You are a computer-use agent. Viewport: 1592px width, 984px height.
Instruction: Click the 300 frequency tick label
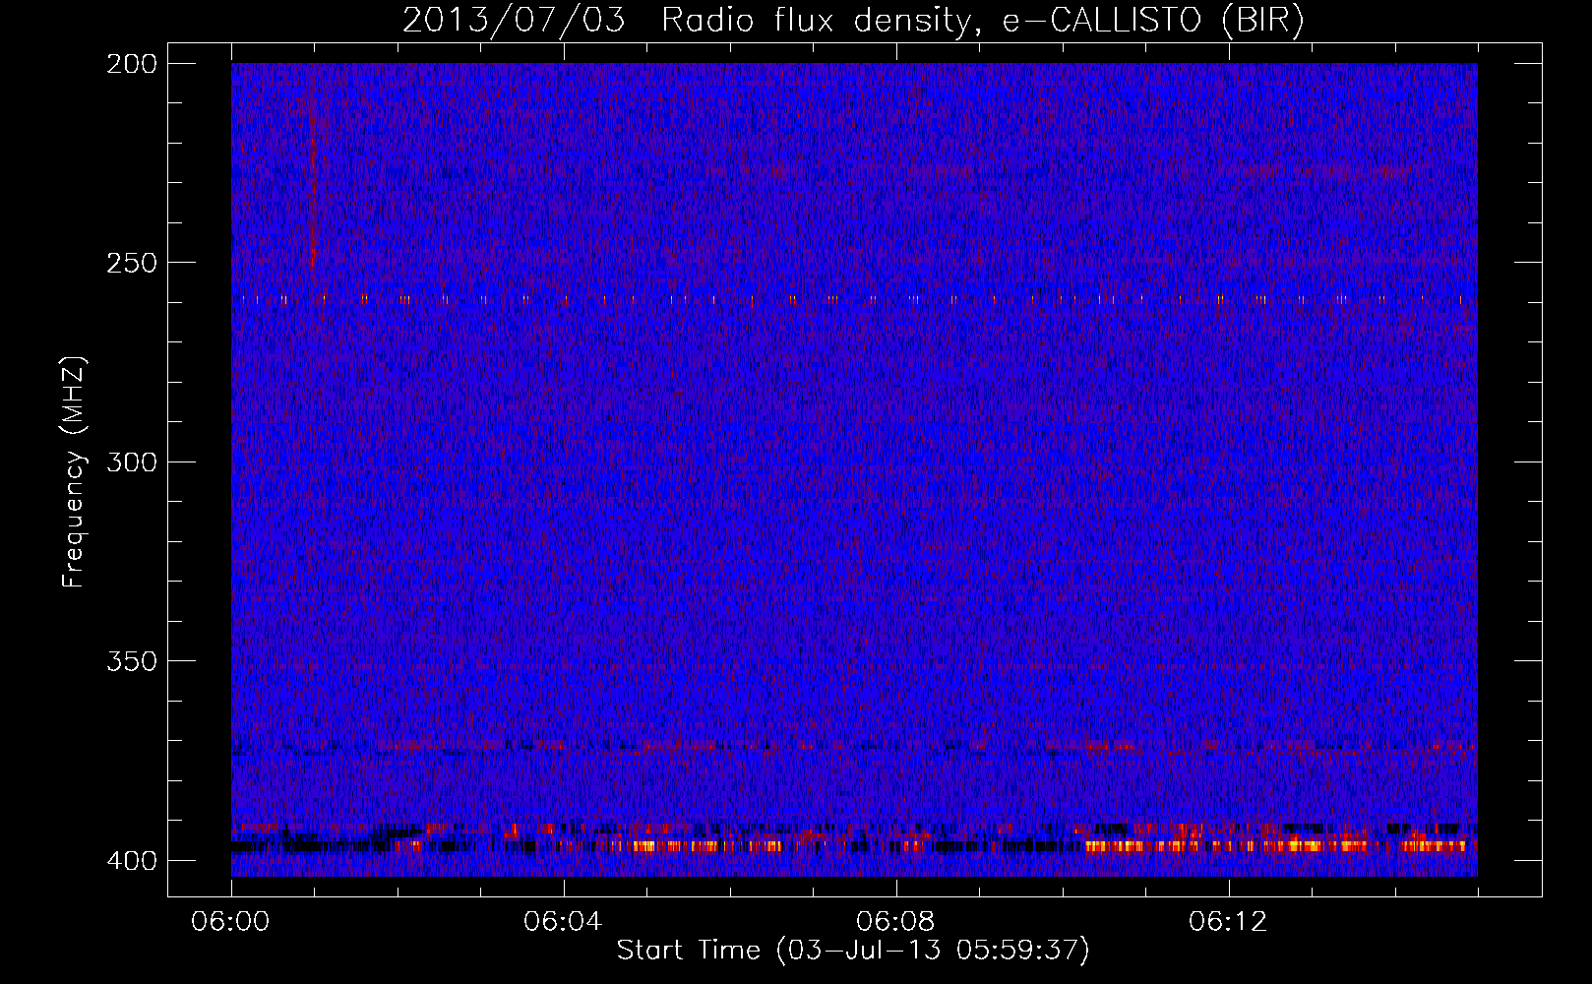click(132, 461)
